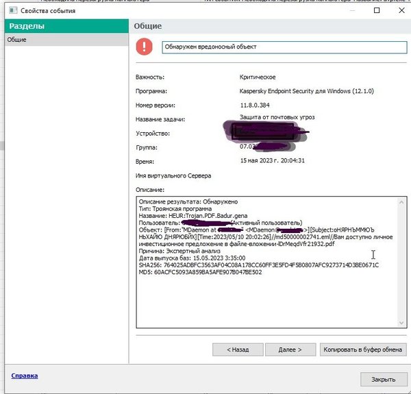Click the 'Обнаружен вредоносный объект' field
The height and width of the screenshot is (394, 411).
tap(284, 47)
